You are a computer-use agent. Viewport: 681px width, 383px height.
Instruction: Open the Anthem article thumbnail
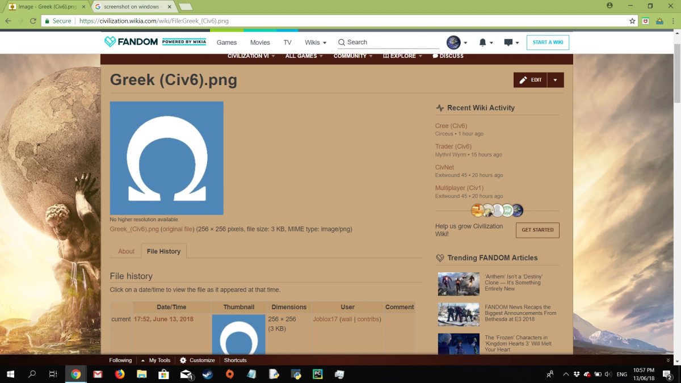click(459, 284)
